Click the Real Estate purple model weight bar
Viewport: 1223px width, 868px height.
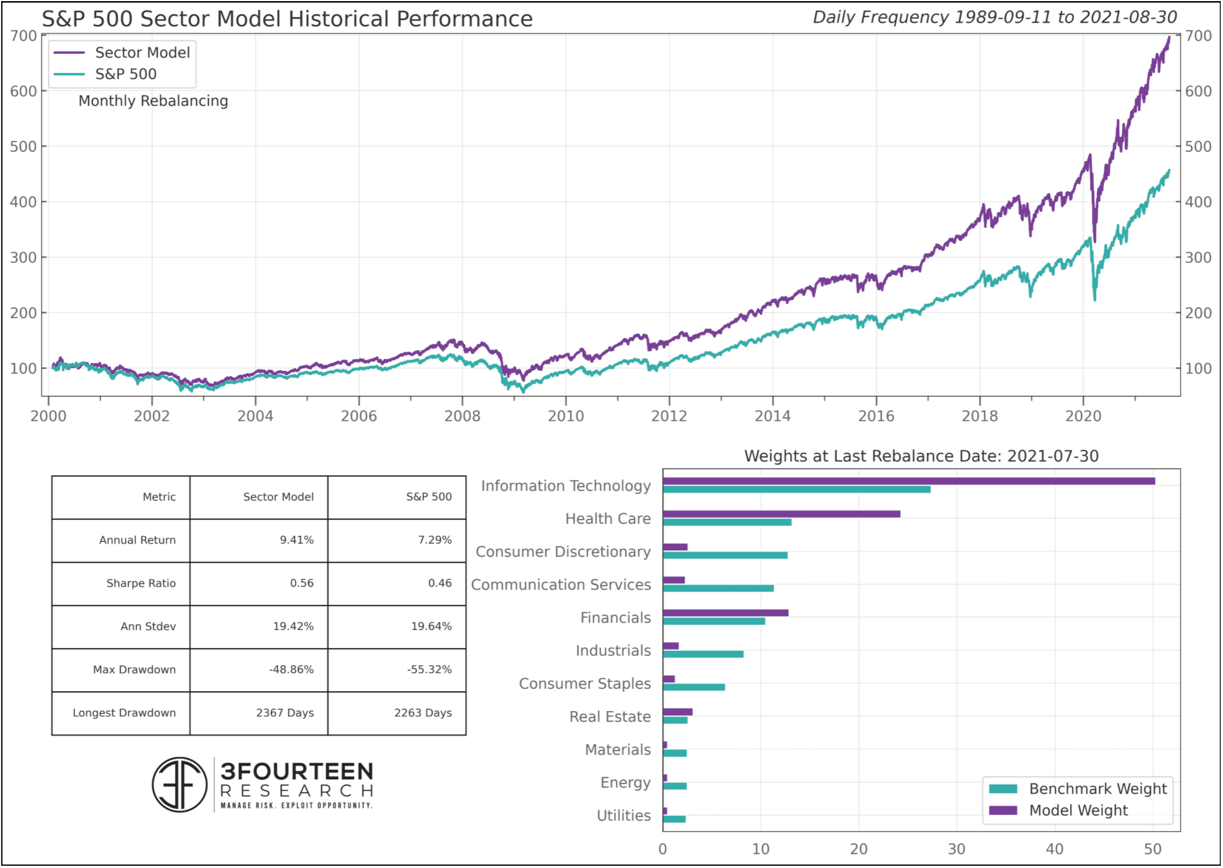point(677,712)
